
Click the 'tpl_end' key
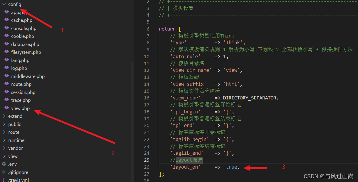(183, 125)
